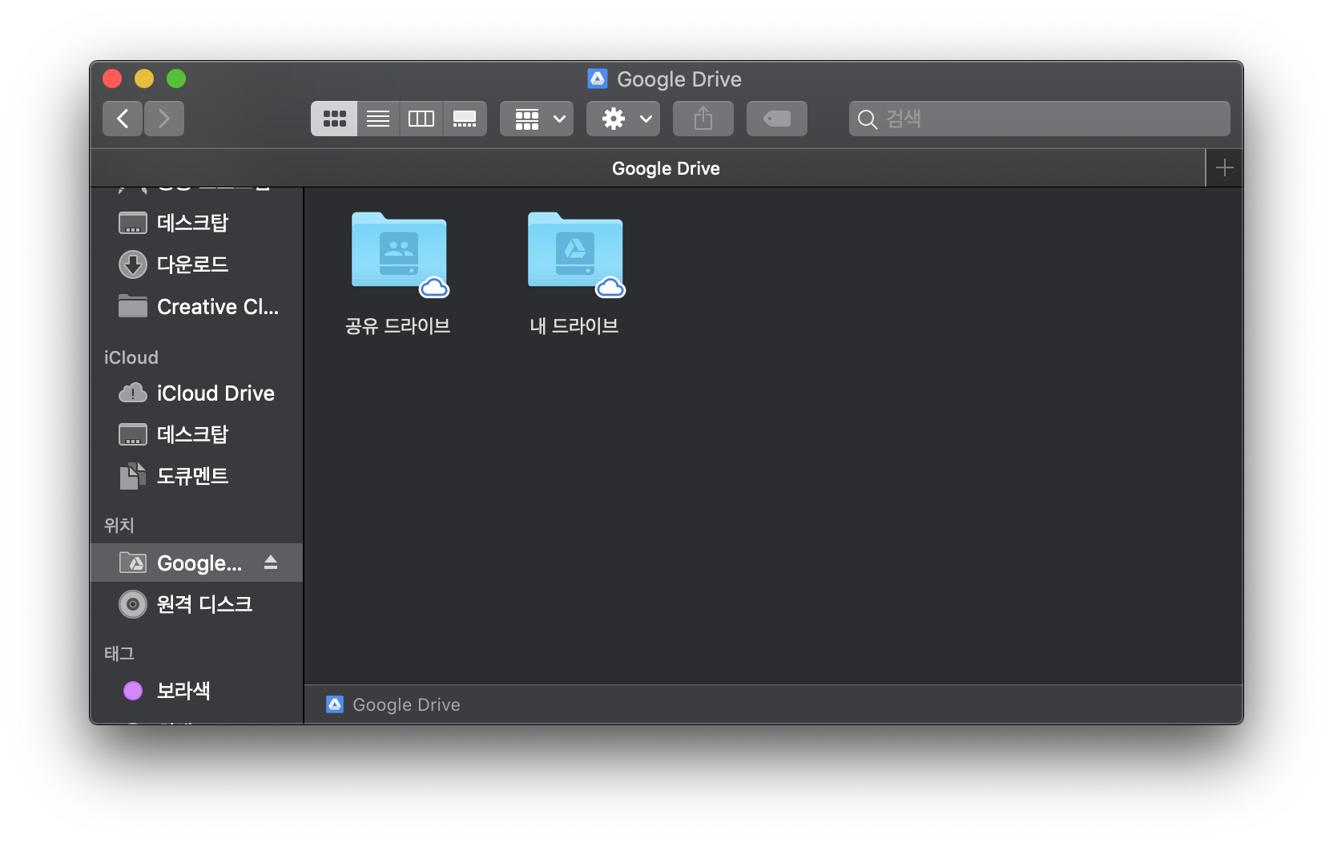Click the Google Drive title bar icon
The height and width of the screenshot is (843, 1333).
pos(598,79)
